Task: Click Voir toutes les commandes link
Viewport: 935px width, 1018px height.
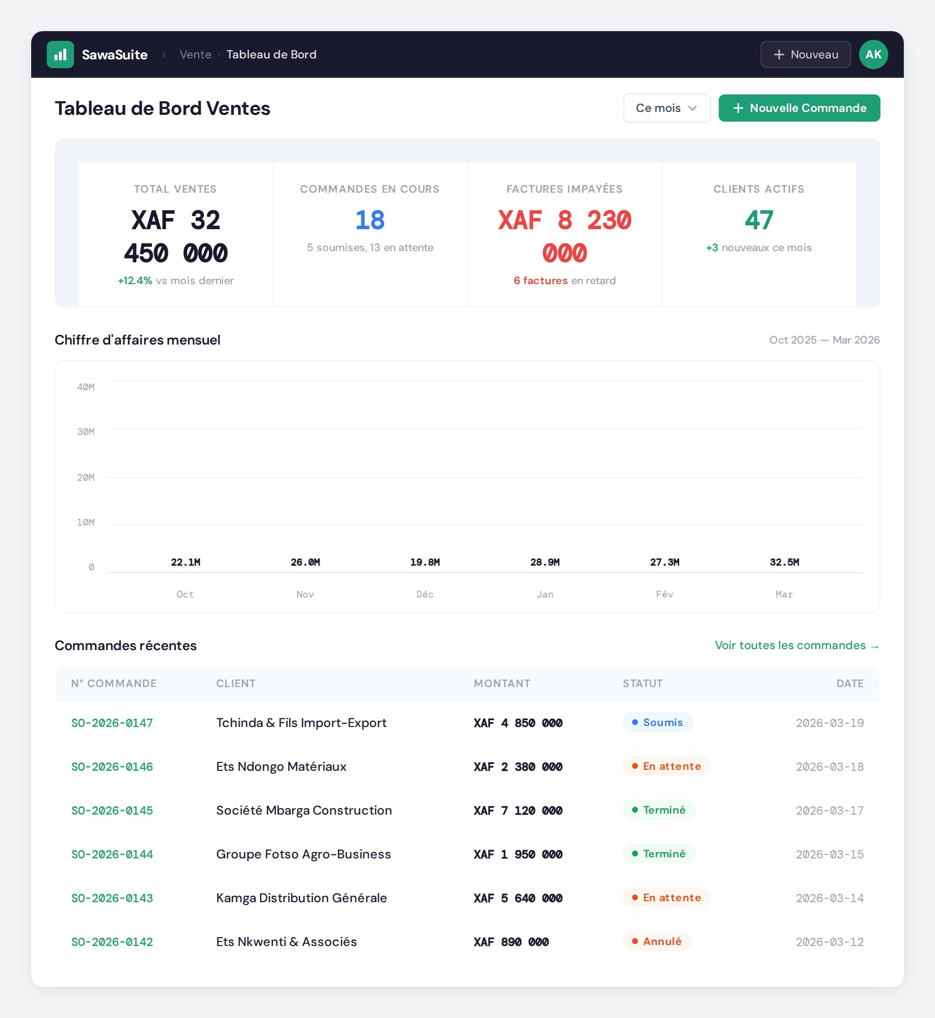Action: 796,645
